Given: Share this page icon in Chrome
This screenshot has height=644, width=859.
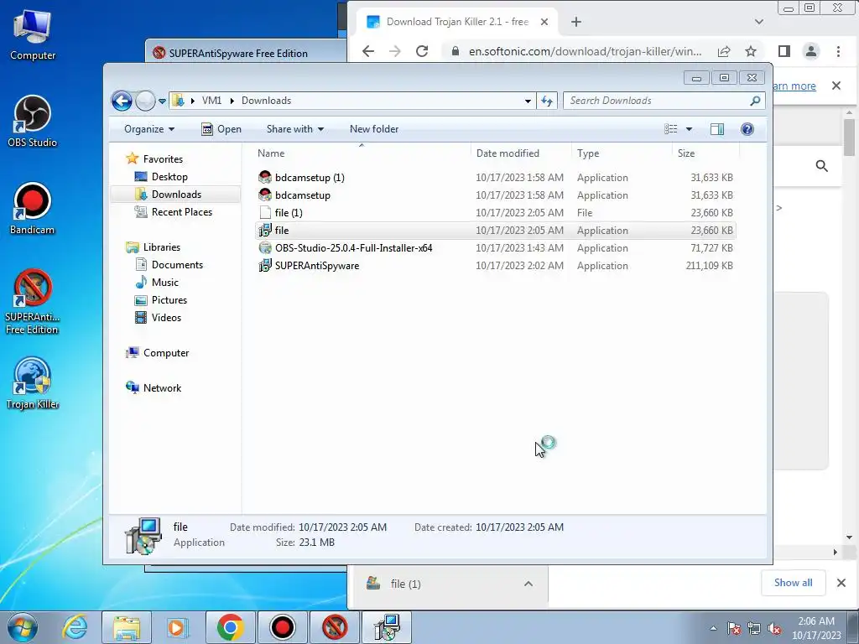Looking at the screenshot, I should coord(724,51).
